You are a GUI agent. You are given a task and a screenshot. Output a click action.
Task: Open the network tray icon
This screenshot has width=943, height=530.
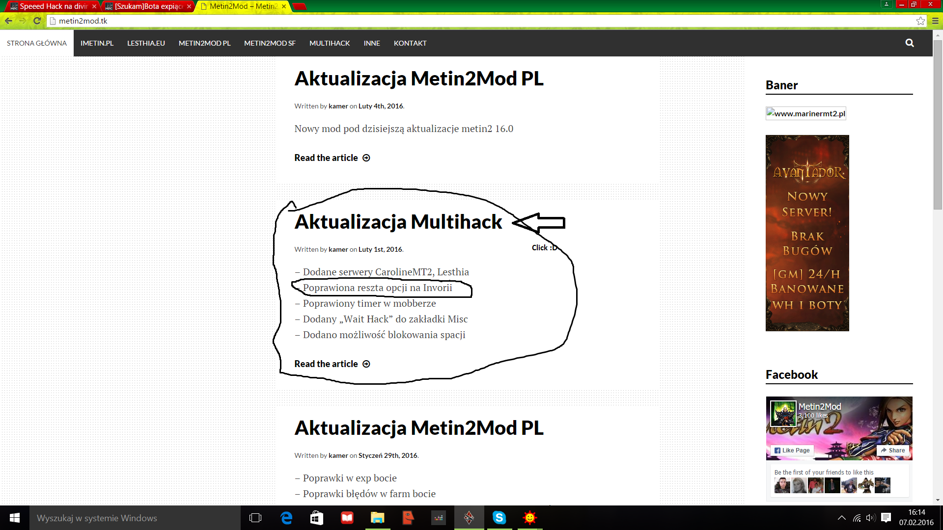(x=857, y=518)
